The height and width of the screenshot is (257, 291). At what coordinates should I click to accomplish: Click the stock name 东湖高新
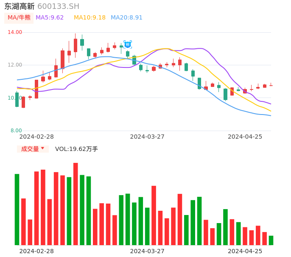point(20,6)
